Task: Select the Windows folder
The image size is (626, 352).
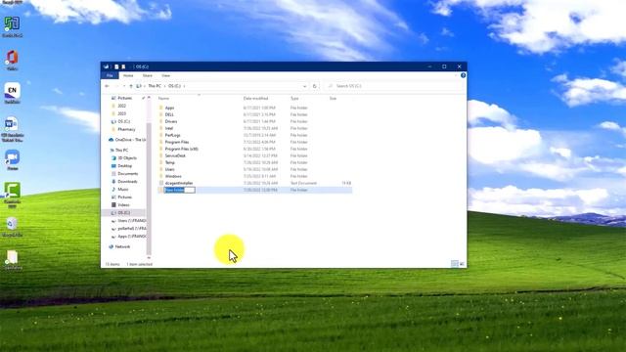Action: click(173, 176)
